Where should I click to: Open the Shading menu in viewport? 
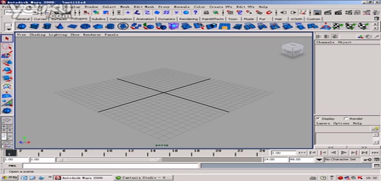click(x=37, y=35)
